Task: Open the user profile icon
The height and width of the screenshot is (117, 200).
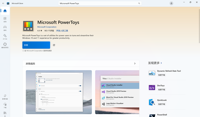Action: [x=171, y=3]
